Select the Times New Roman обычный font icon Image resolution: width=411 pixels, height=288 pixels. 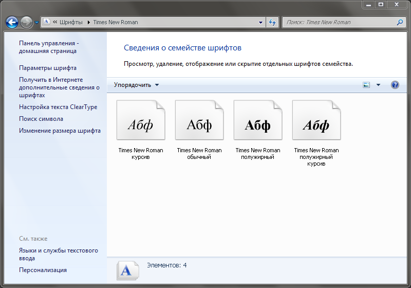click(199, 121)
